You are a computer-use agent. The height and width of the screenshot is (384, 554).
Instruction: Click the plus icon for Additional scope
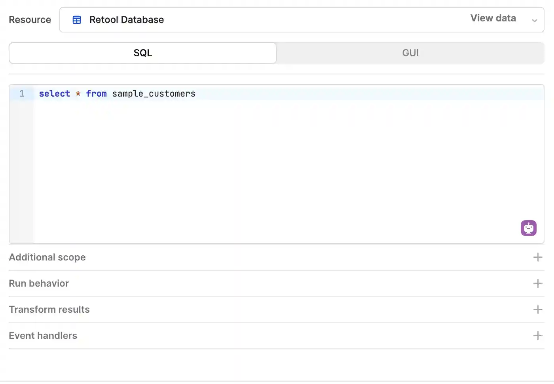pos(537,257)
